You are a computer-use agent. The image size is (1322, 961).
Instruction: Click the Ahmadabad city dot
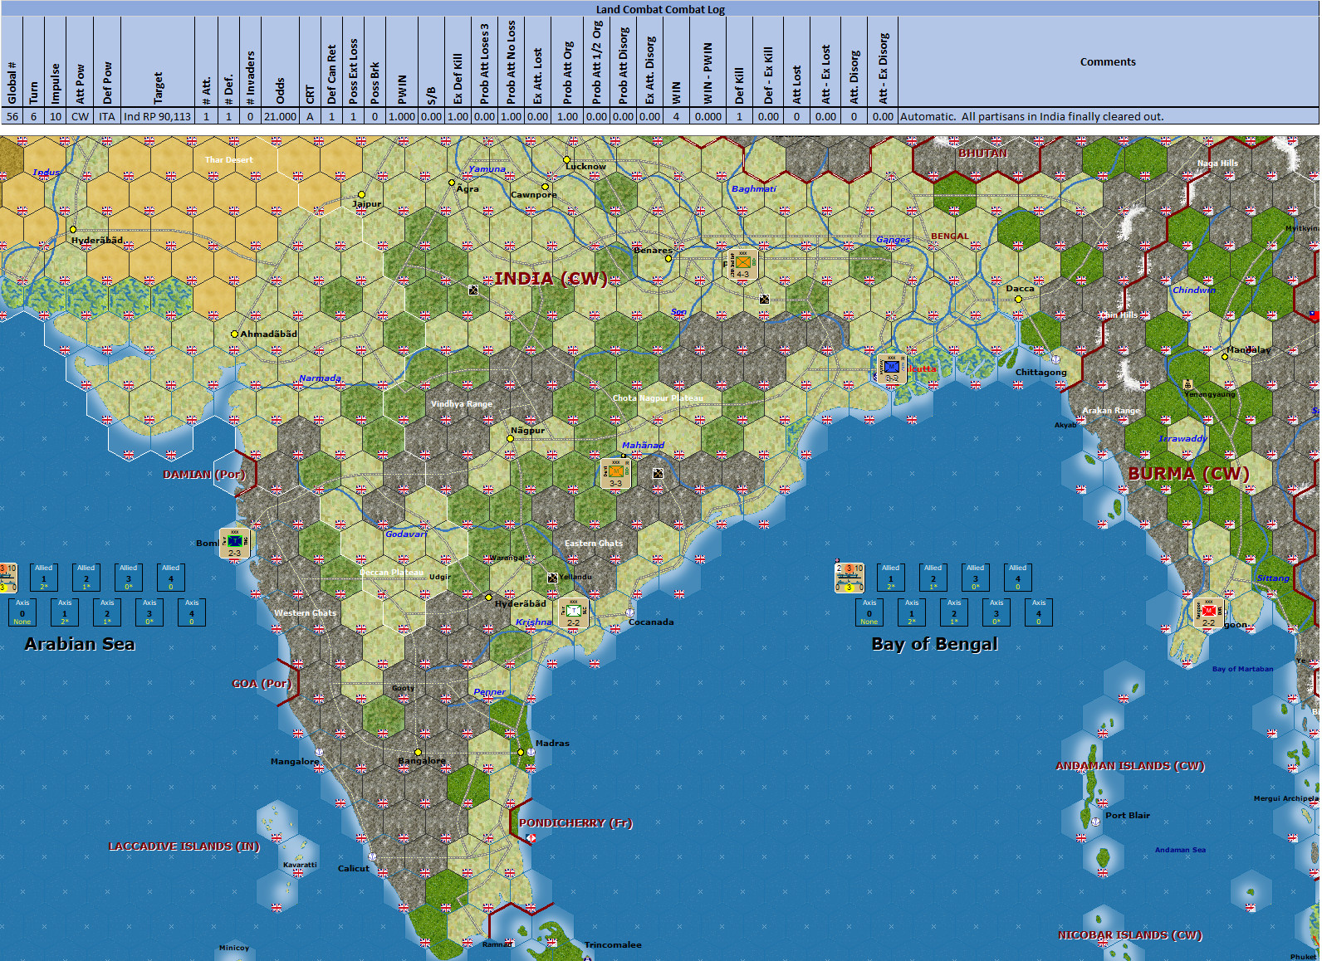click(235, 334)
